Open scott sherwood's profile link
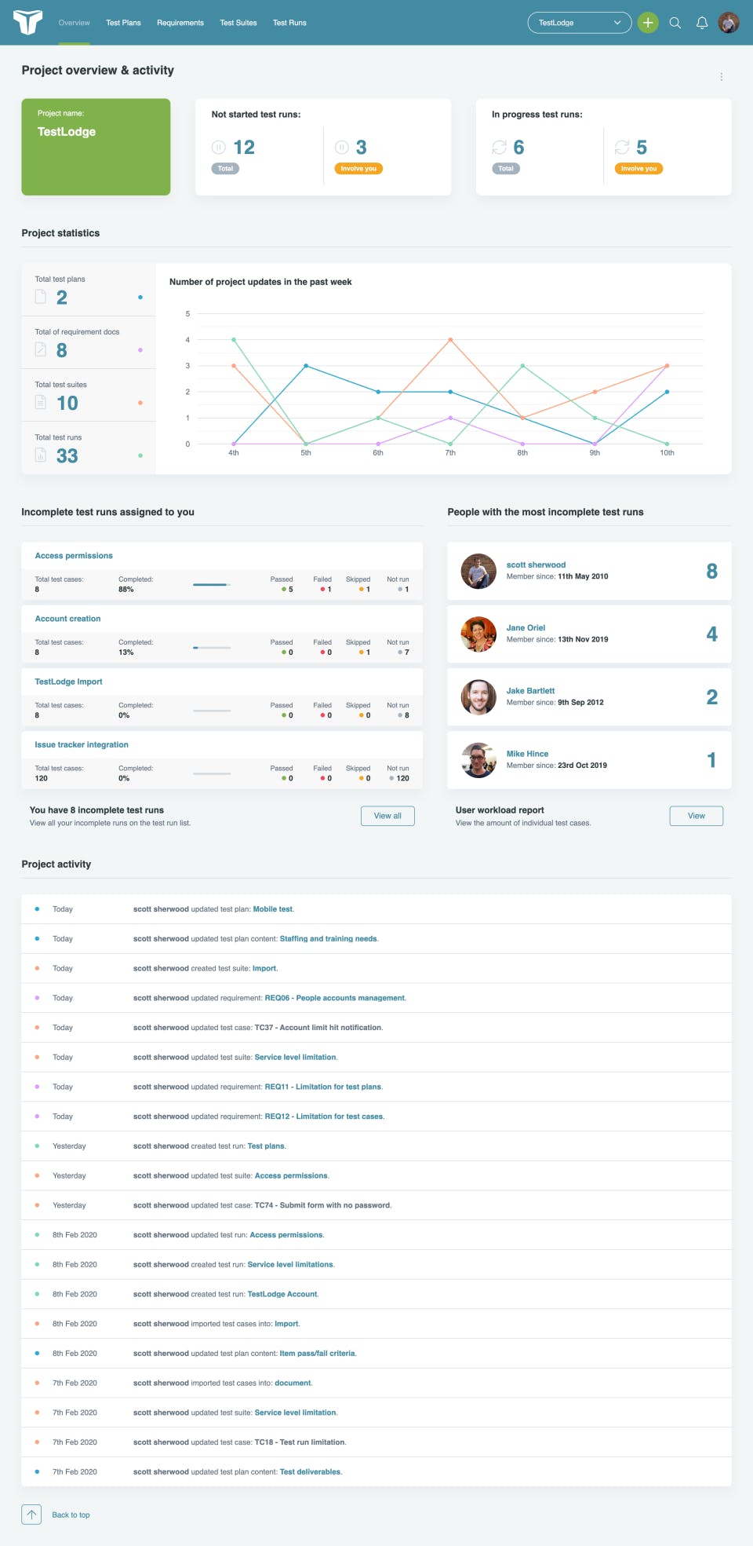The width and height of the screenshot is (753, 1546). [536, 565]
